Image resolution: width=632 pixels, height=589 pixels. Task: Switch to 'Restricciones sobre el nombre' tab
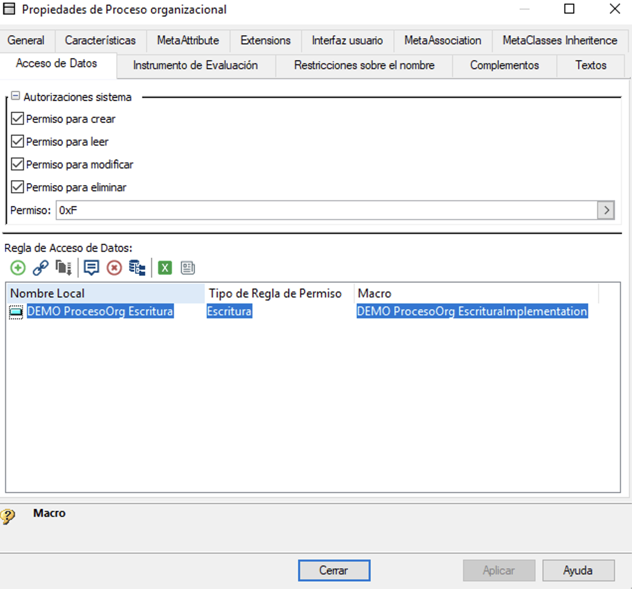pos(364,66)
